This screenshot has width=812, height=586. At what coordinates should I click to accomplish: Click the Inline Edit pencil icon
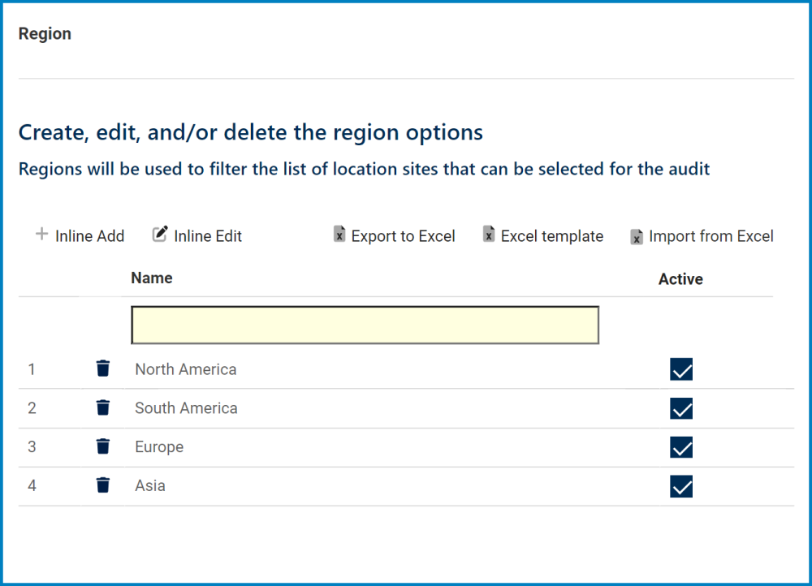[160, 235]
